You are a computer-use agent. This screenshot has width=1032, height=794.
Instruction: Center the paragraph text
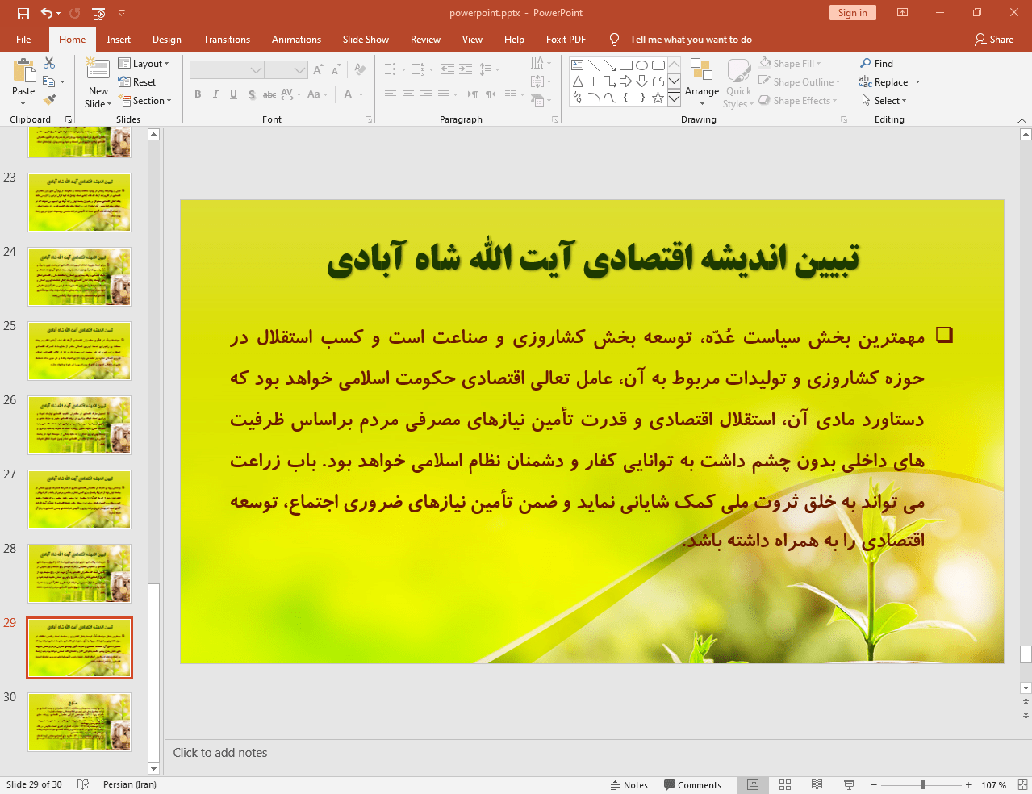[408, 94]
